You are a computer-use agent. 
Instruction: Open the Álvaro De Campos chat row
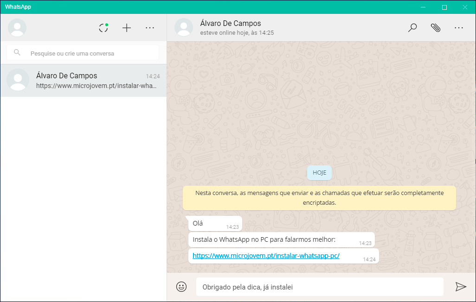(84, 80)
